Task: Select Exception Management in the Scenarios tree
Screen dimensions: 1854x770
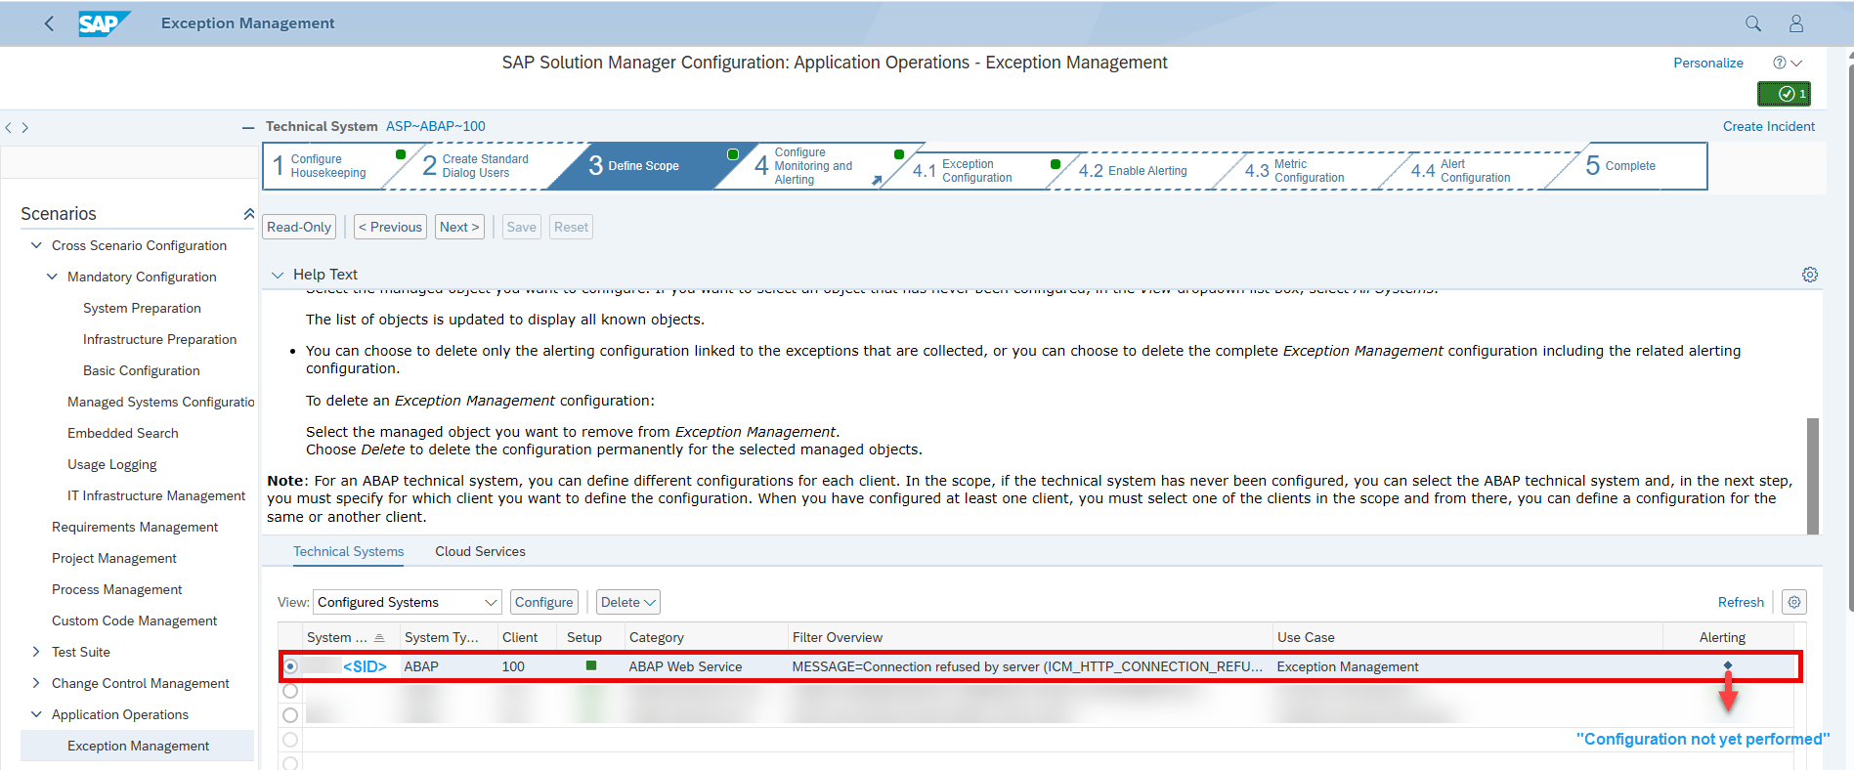Action: coord(138,746)
